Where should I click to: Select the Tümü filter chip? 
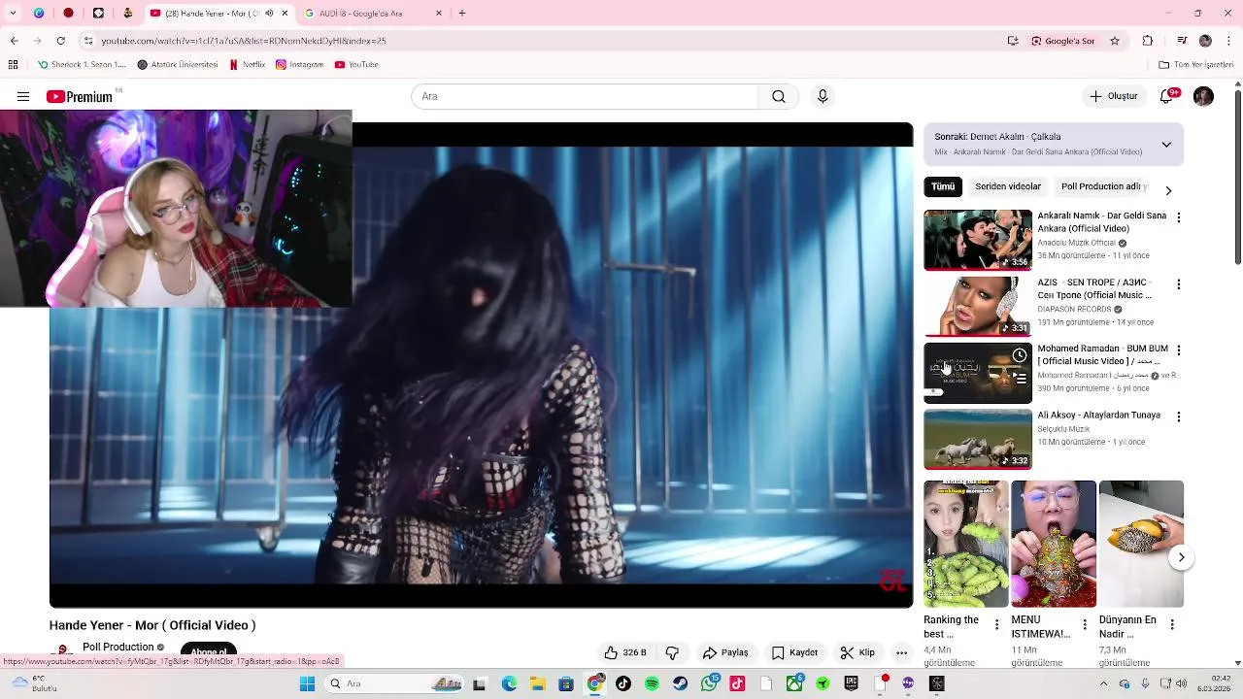pos(943,186)
